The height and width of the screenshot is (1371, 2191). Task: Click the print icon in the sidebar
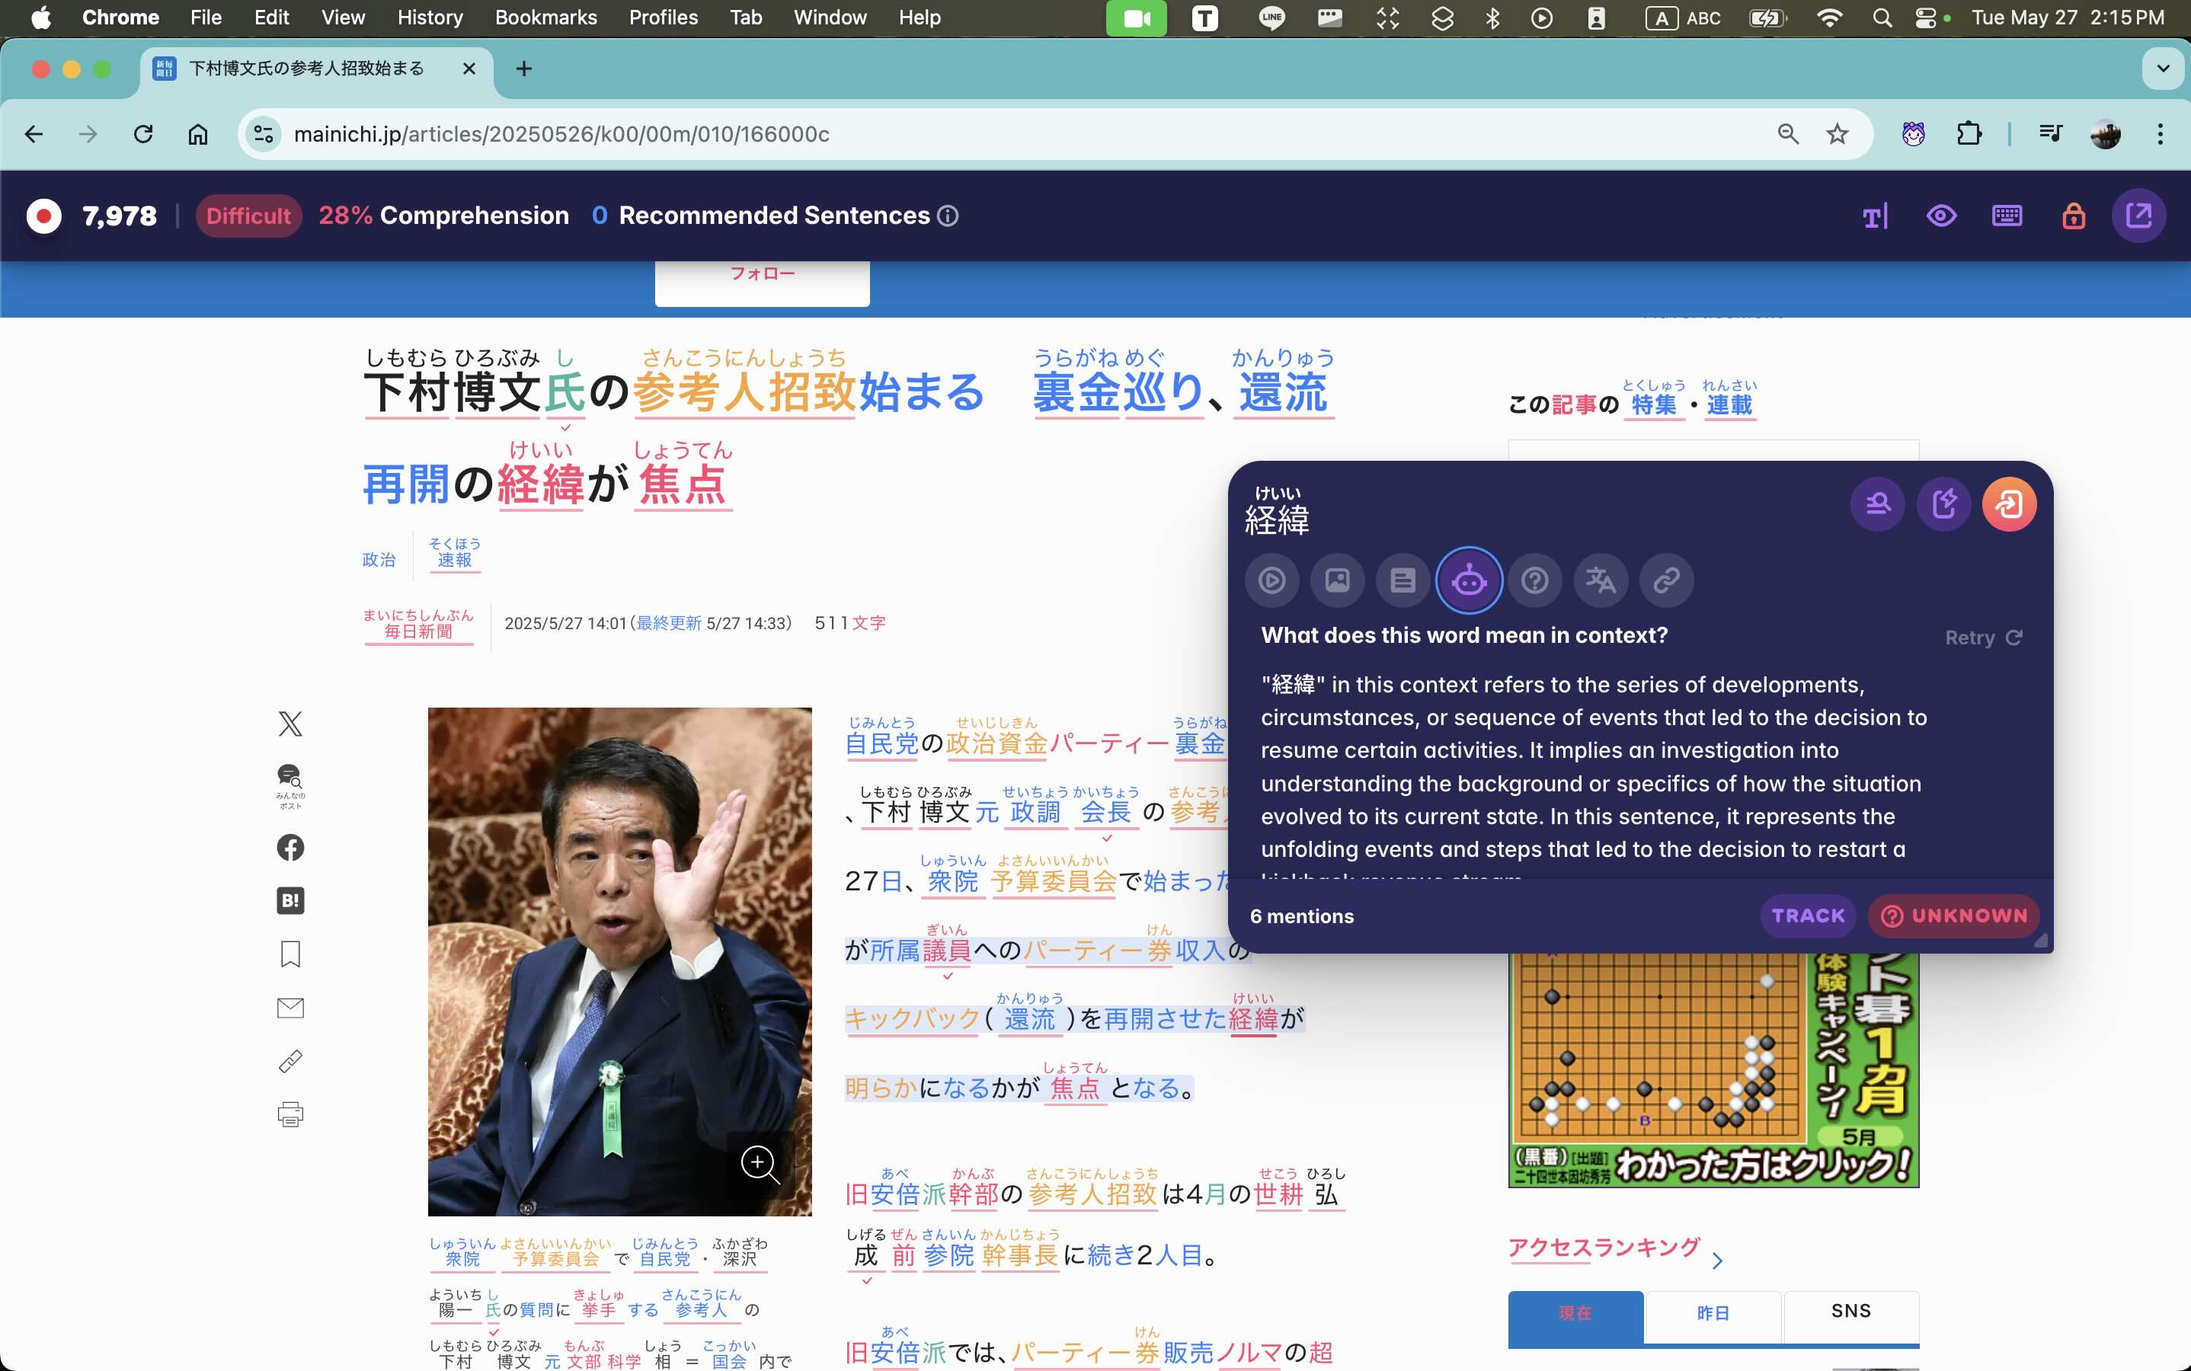pyautogui.click(x=289, y=1114)
